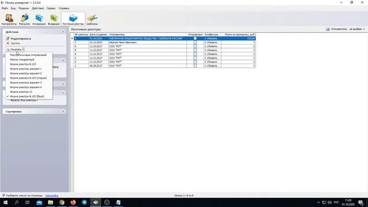Image resolution: width=368 pixels, height=207 pixels.
Task: Sort by Дата создания column header
Action: (98, 34)
